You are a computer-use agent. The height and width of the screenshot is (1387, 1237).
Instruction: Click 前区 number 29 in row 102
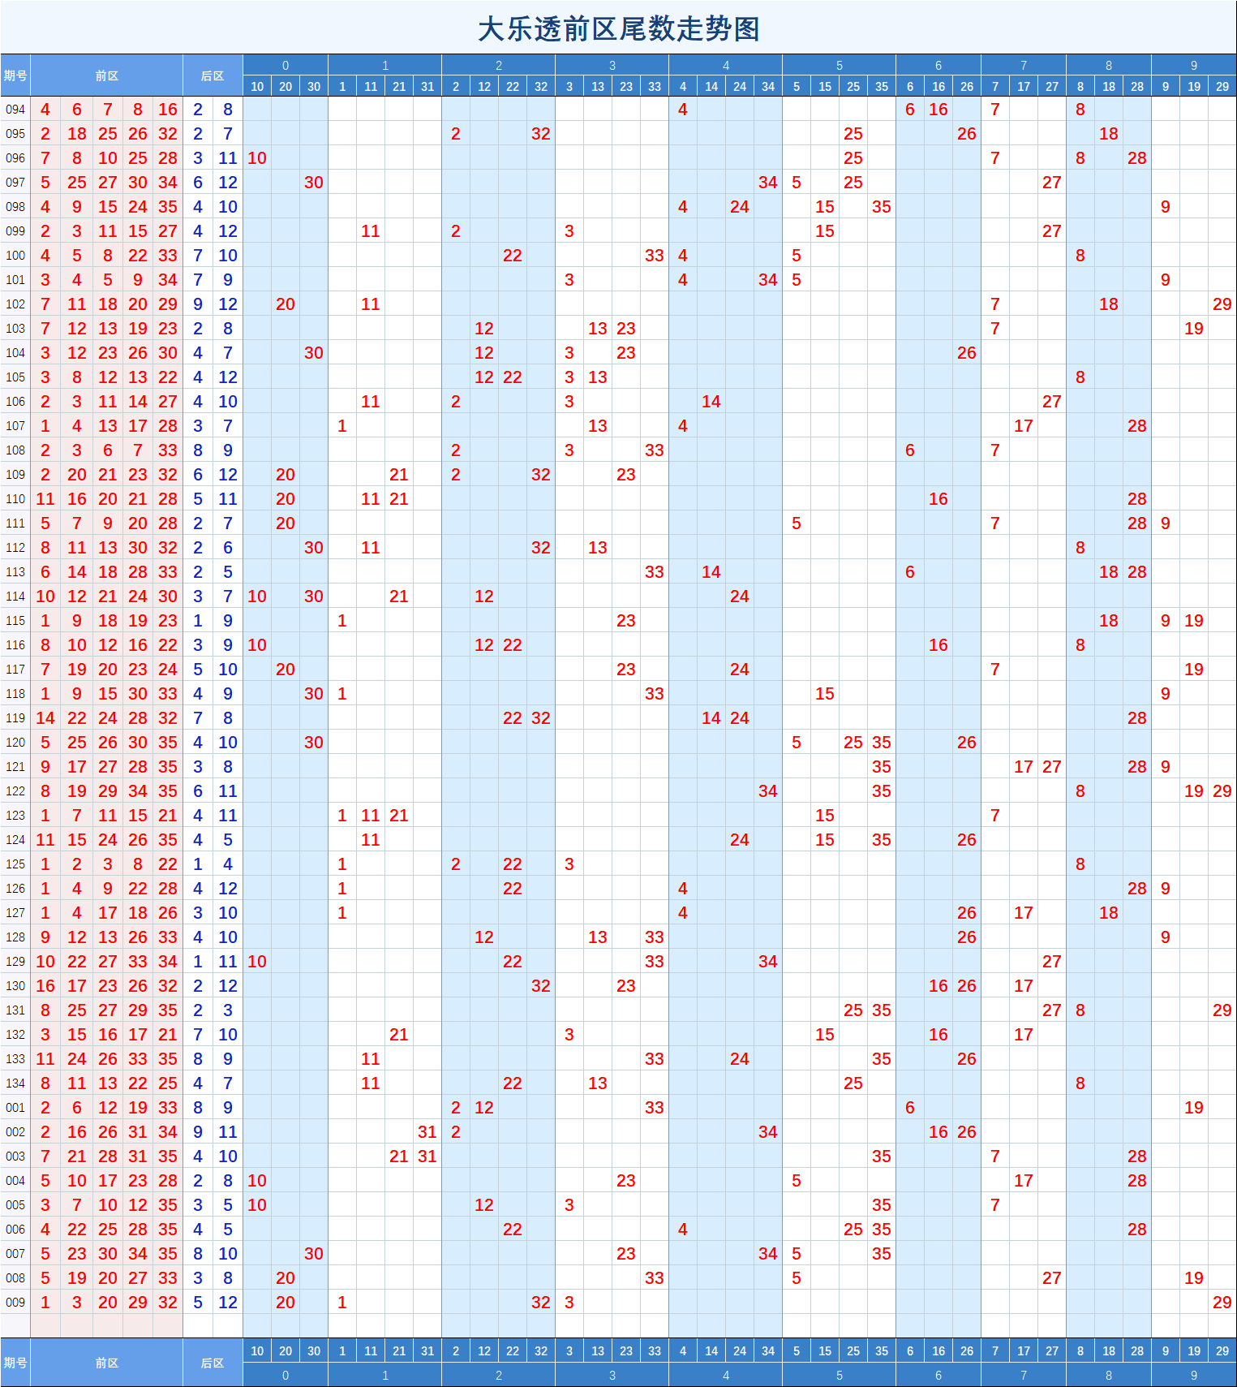coord(168,304)
